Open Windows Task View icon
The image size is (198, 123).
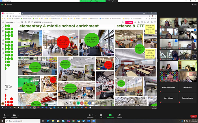[x=43, y=121]
